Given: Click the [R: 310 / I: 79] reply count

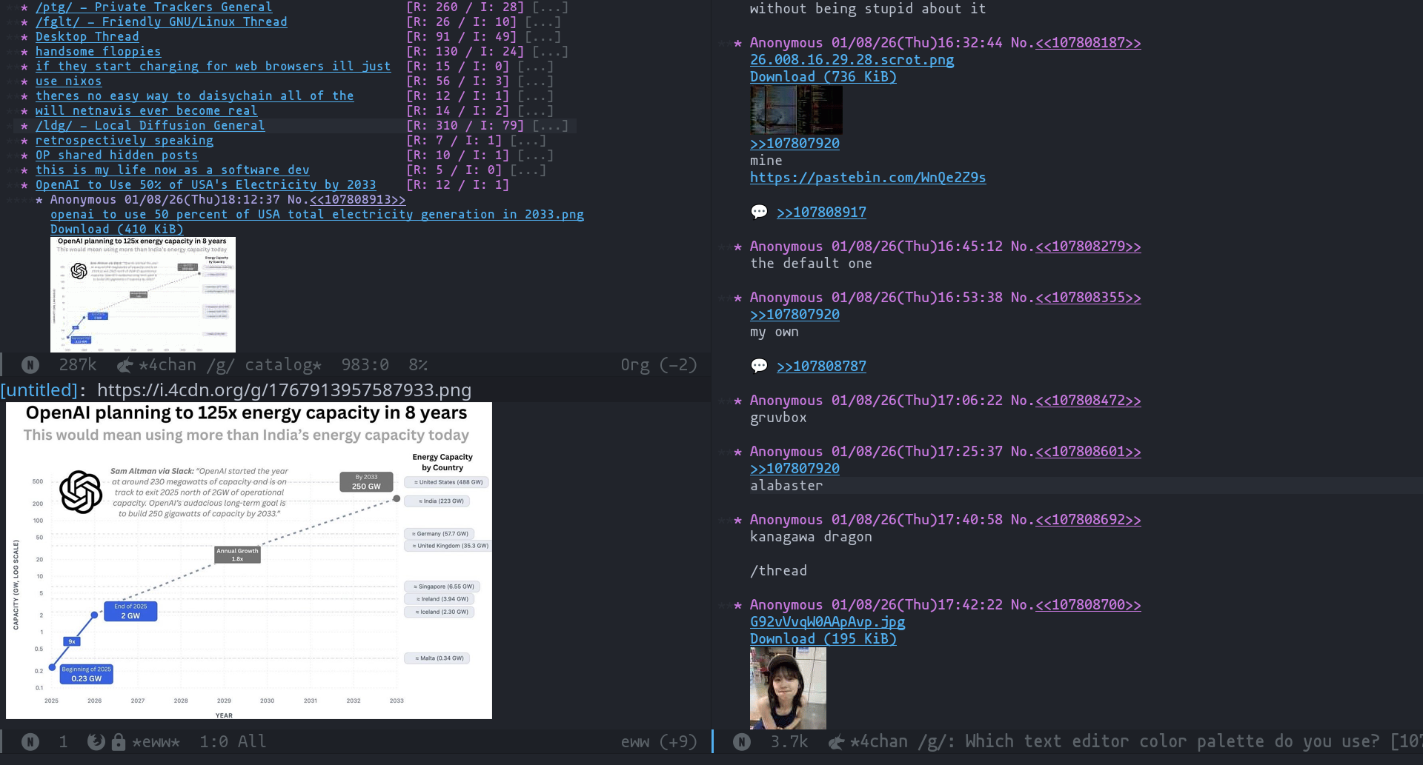Looking at the screenshot, I should click(465, 126).
